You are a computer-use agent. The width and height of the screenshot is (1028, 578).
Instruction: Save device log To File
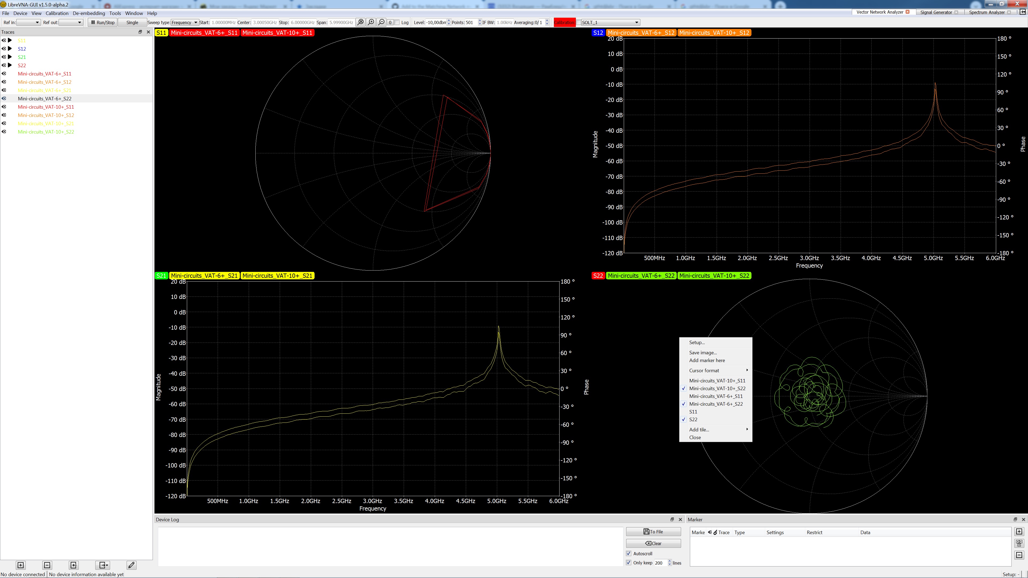[x=653, y=532]
